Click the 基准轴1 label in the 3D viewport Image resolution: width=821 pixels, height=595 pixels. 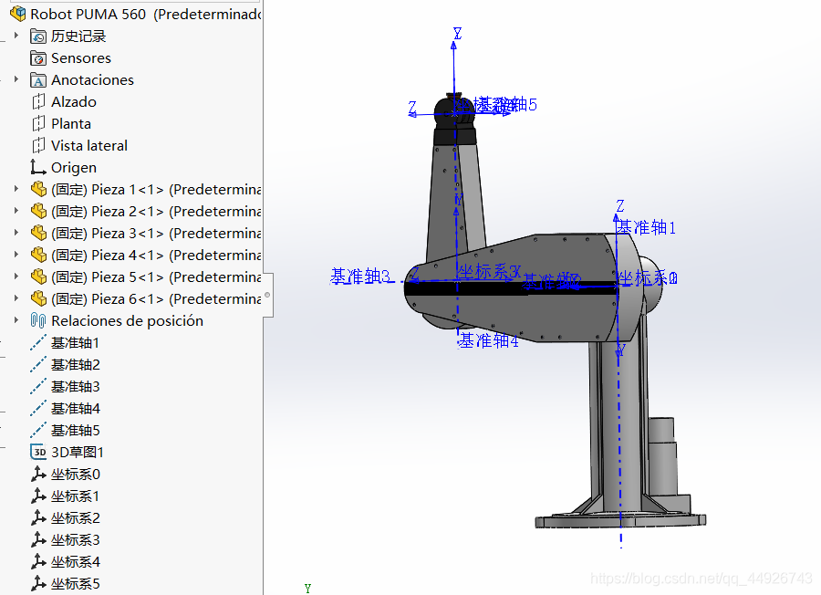(x=646, y=227)
